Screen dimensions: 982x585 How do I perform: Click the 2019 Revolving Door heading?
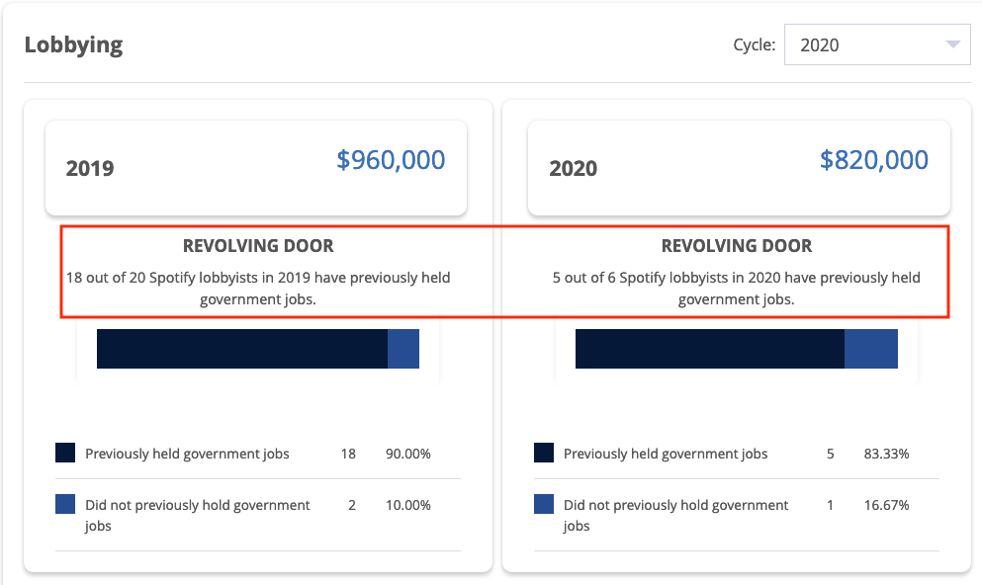coord(258,246)
